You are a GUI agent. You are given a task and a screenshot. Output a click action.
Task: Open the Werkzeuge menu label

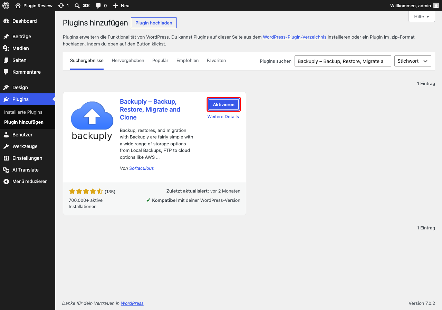25,146
